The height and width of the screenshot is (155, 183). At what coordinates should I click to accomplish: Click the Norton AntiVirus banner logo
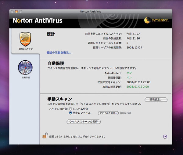tap(38, 21)
